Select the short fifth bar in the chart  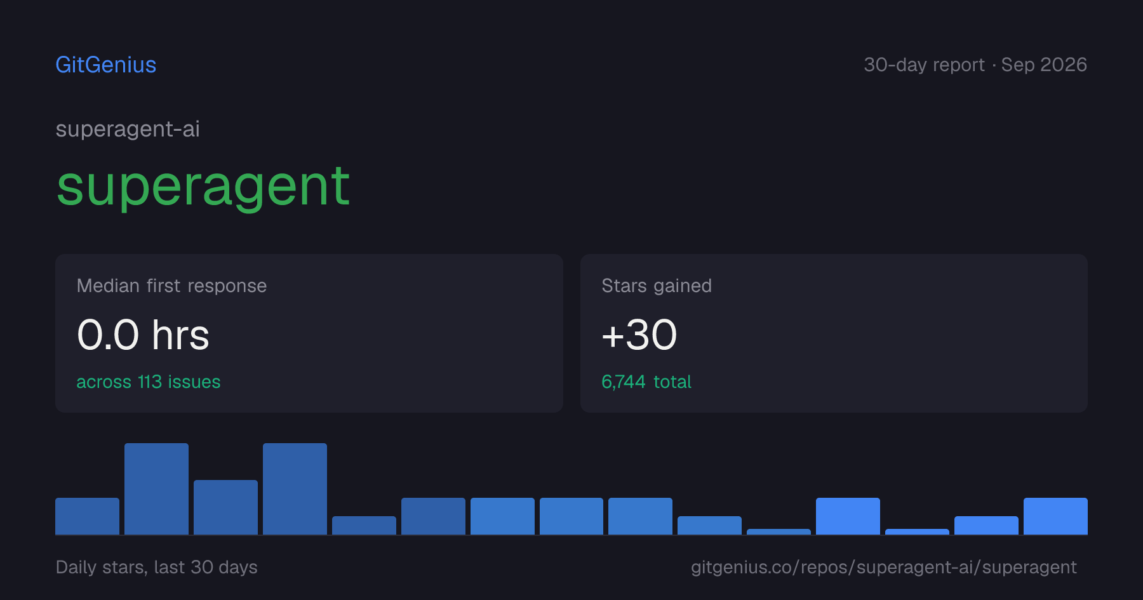[x=364, y=526]
